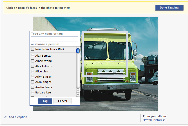Screen dimensions: 188x126
Task: Toggle the Arlyn Sinsay checkbox
Action: (33, 77)
